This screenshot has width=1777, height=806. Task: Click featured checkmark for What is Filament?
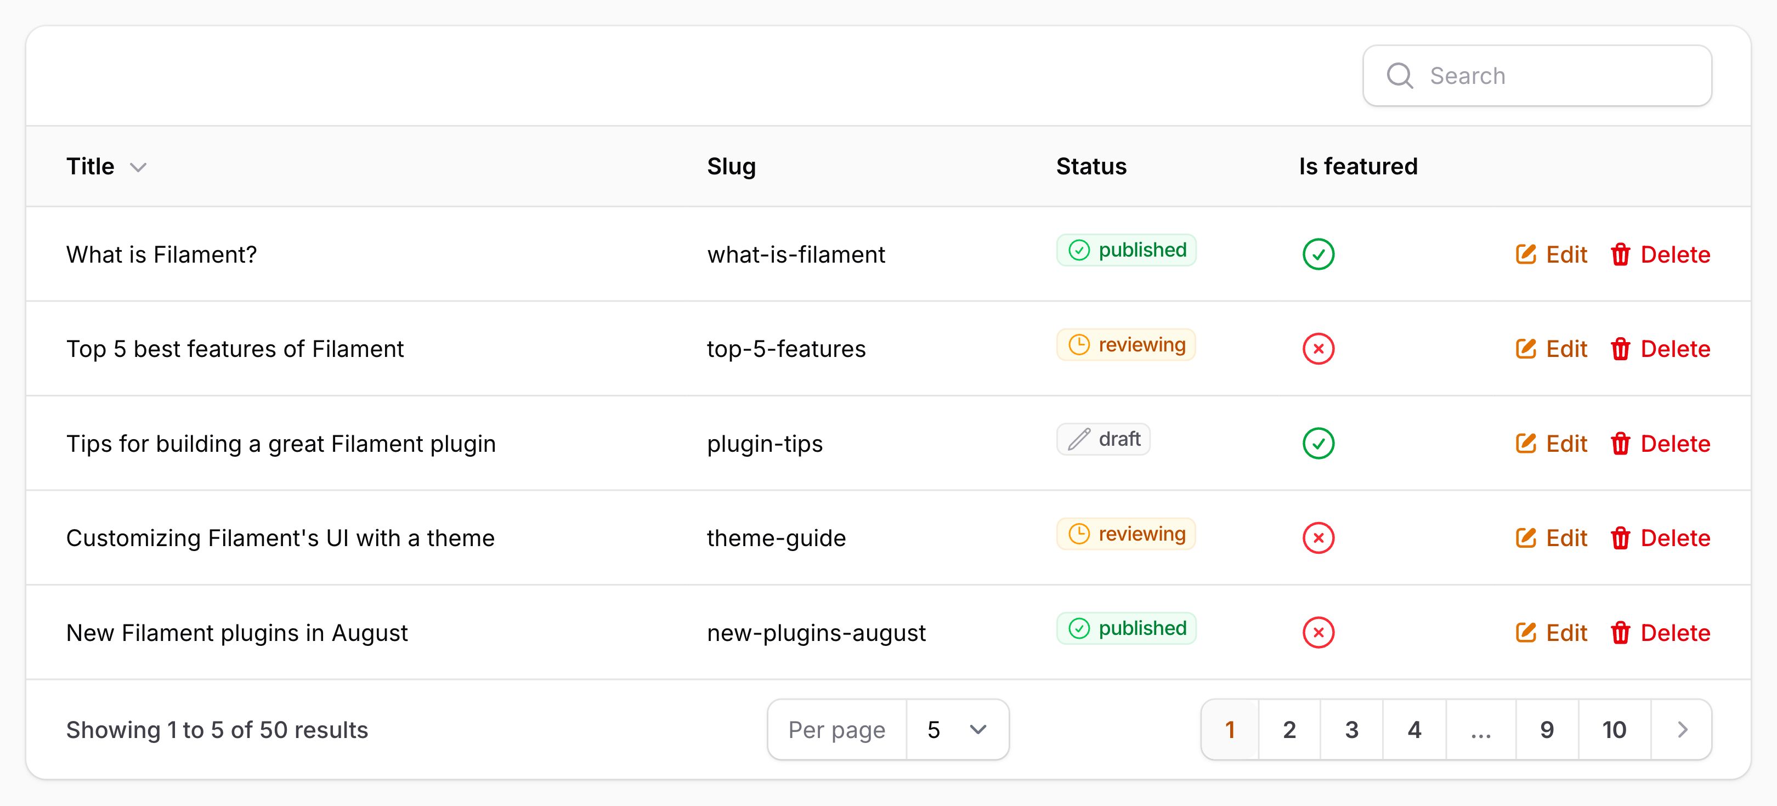[1318, 254]
